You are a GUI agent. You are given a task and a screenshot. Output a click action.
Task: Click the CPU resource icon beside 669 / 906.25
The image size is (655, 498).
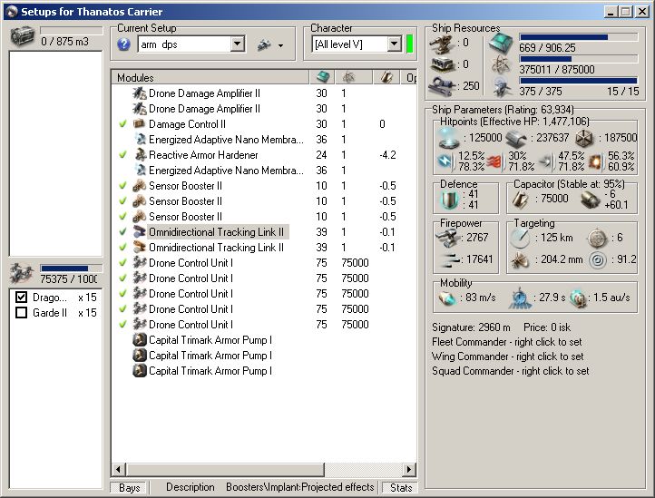(x=501, y=44)
